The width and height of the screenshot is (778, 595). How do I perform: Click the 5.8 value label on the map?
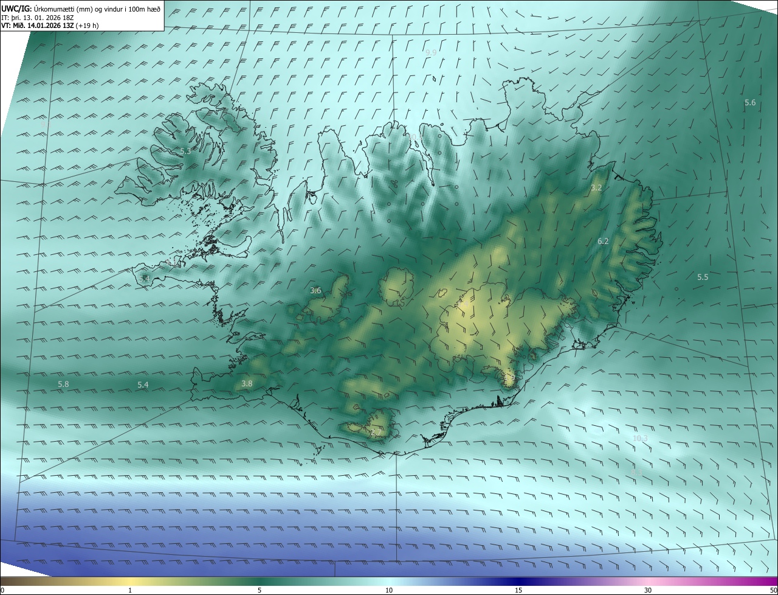click(x=63, y=384)
